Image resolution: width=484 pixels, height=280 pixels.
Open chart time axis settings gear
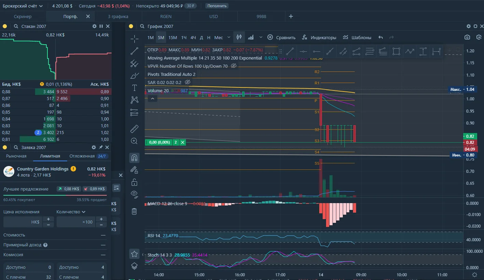[x=474, y=275]
